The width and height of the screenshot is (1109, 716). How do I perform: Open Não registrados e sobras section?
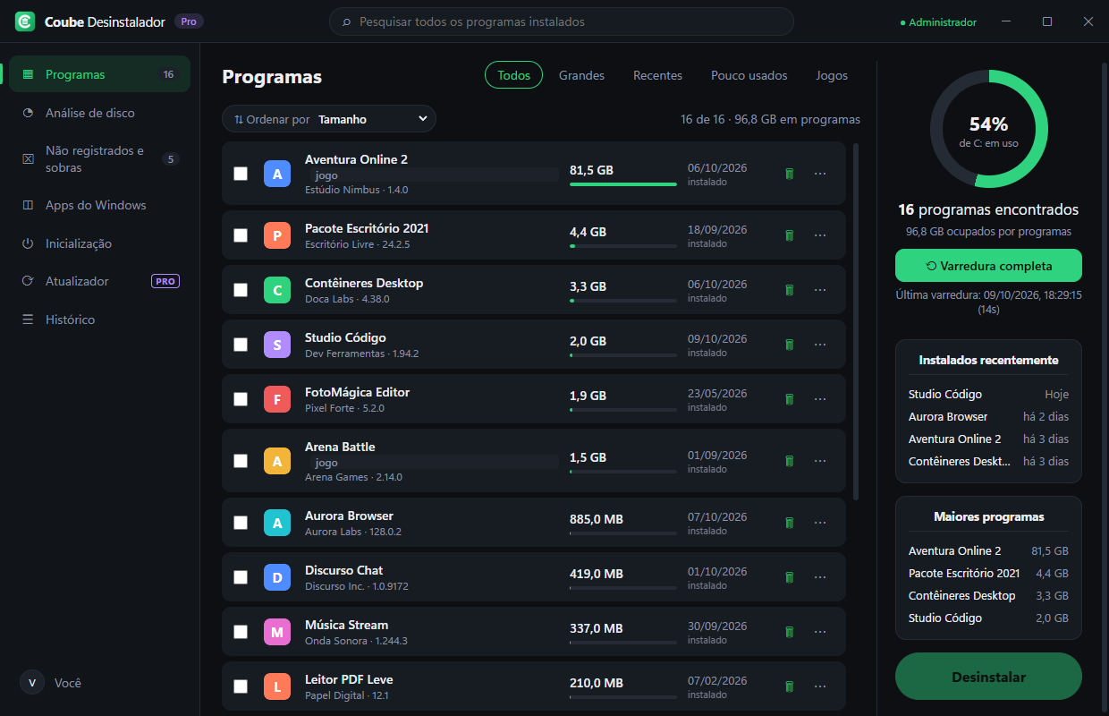tap(99, 159)
